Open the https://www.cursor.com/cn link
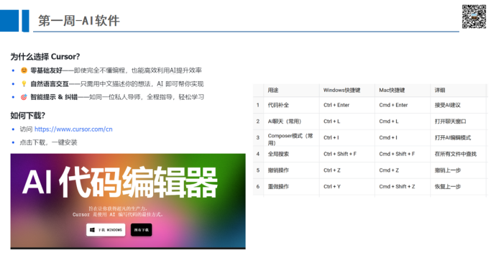The image size is (496, 271). click(x=73, y=129)
